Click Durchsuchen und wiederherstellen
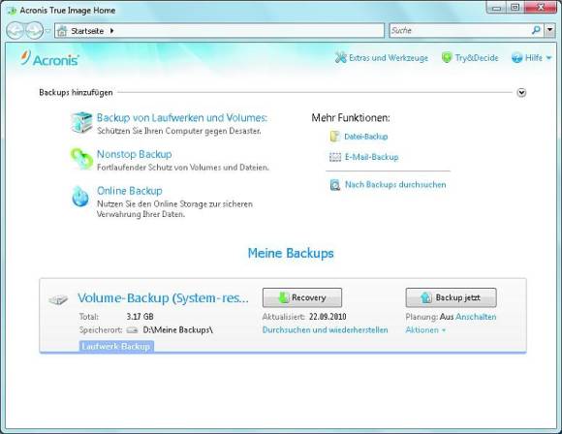 click(x=325, y=330)
